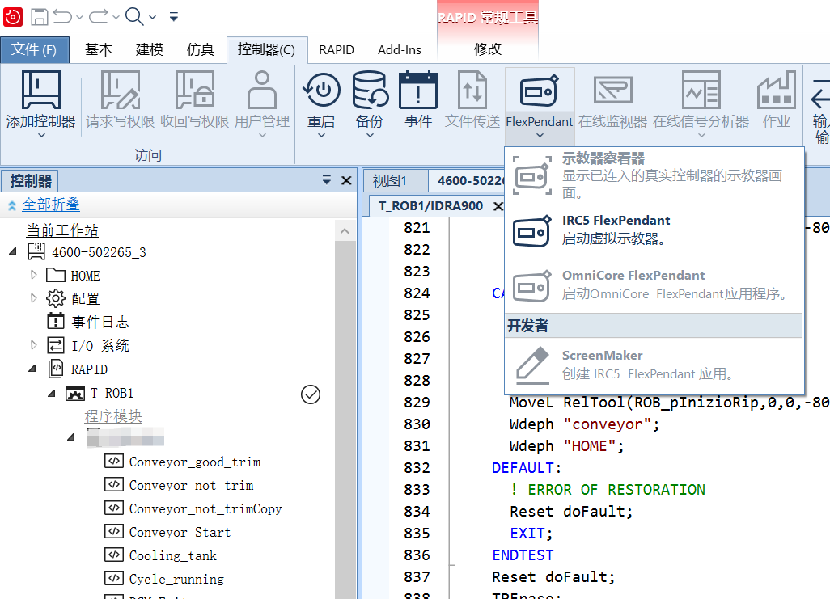Switch to the Modify (修改) ribbon tab
The height and width of the screenshot is (599, 830).
488,49
